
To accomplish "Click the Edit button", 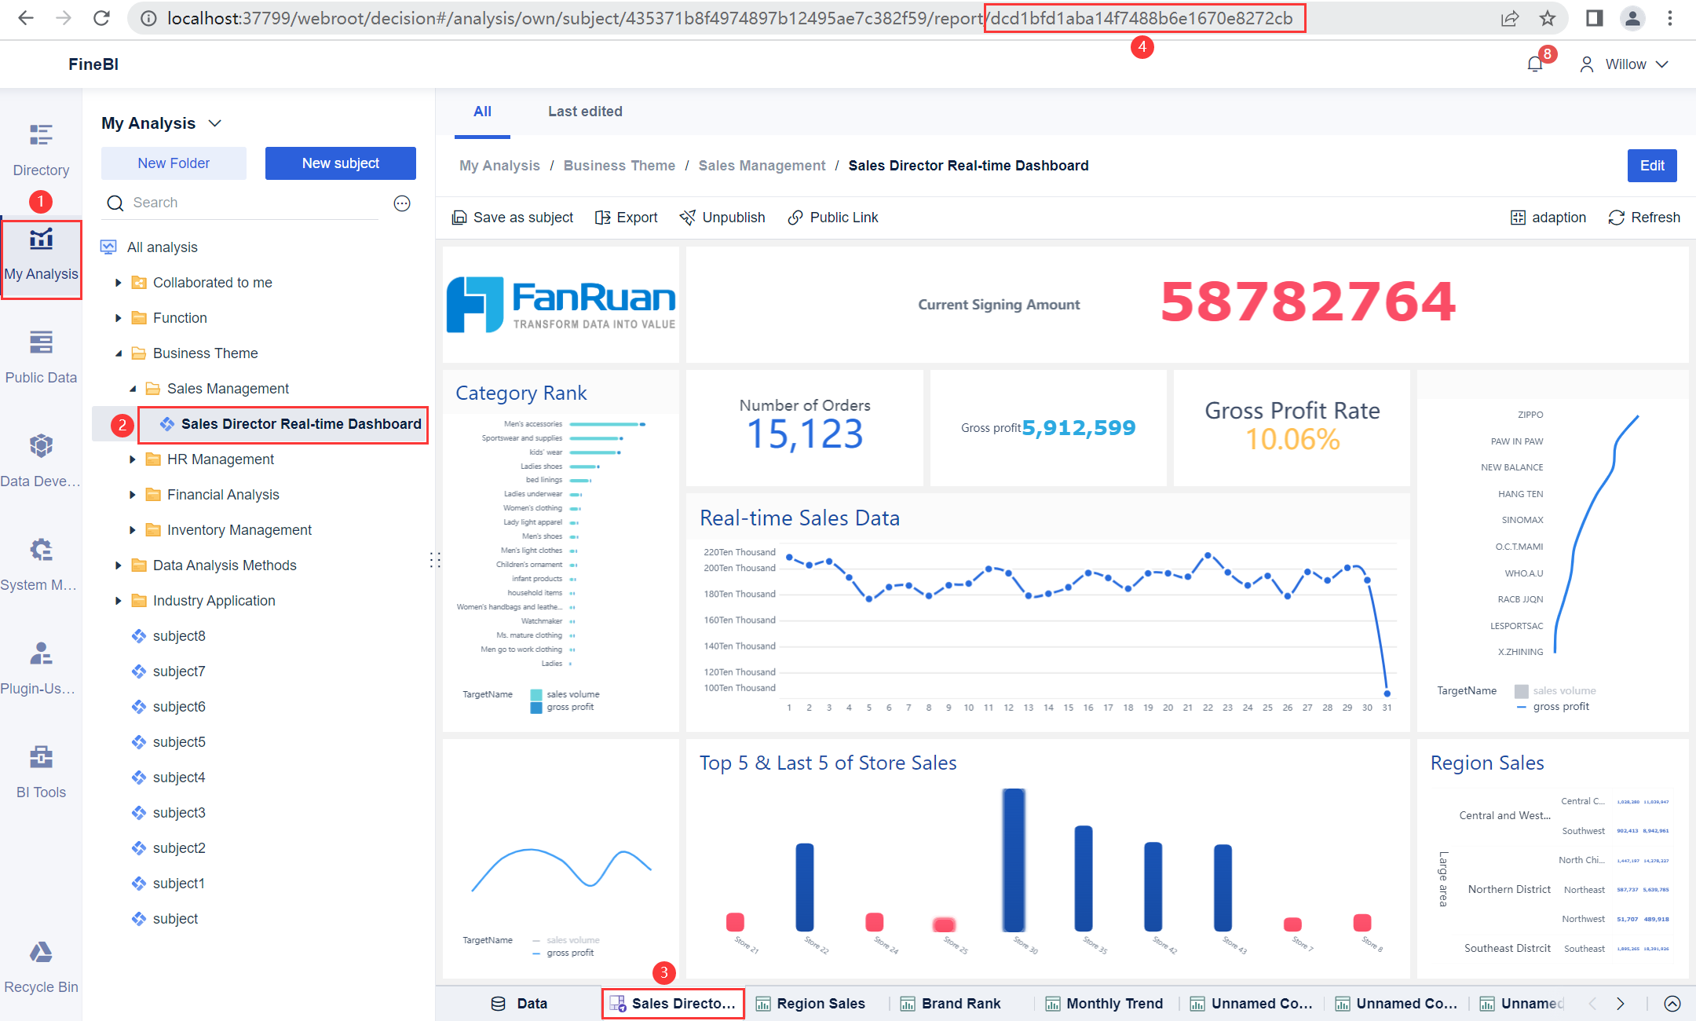I will (x=1652, y=166).
